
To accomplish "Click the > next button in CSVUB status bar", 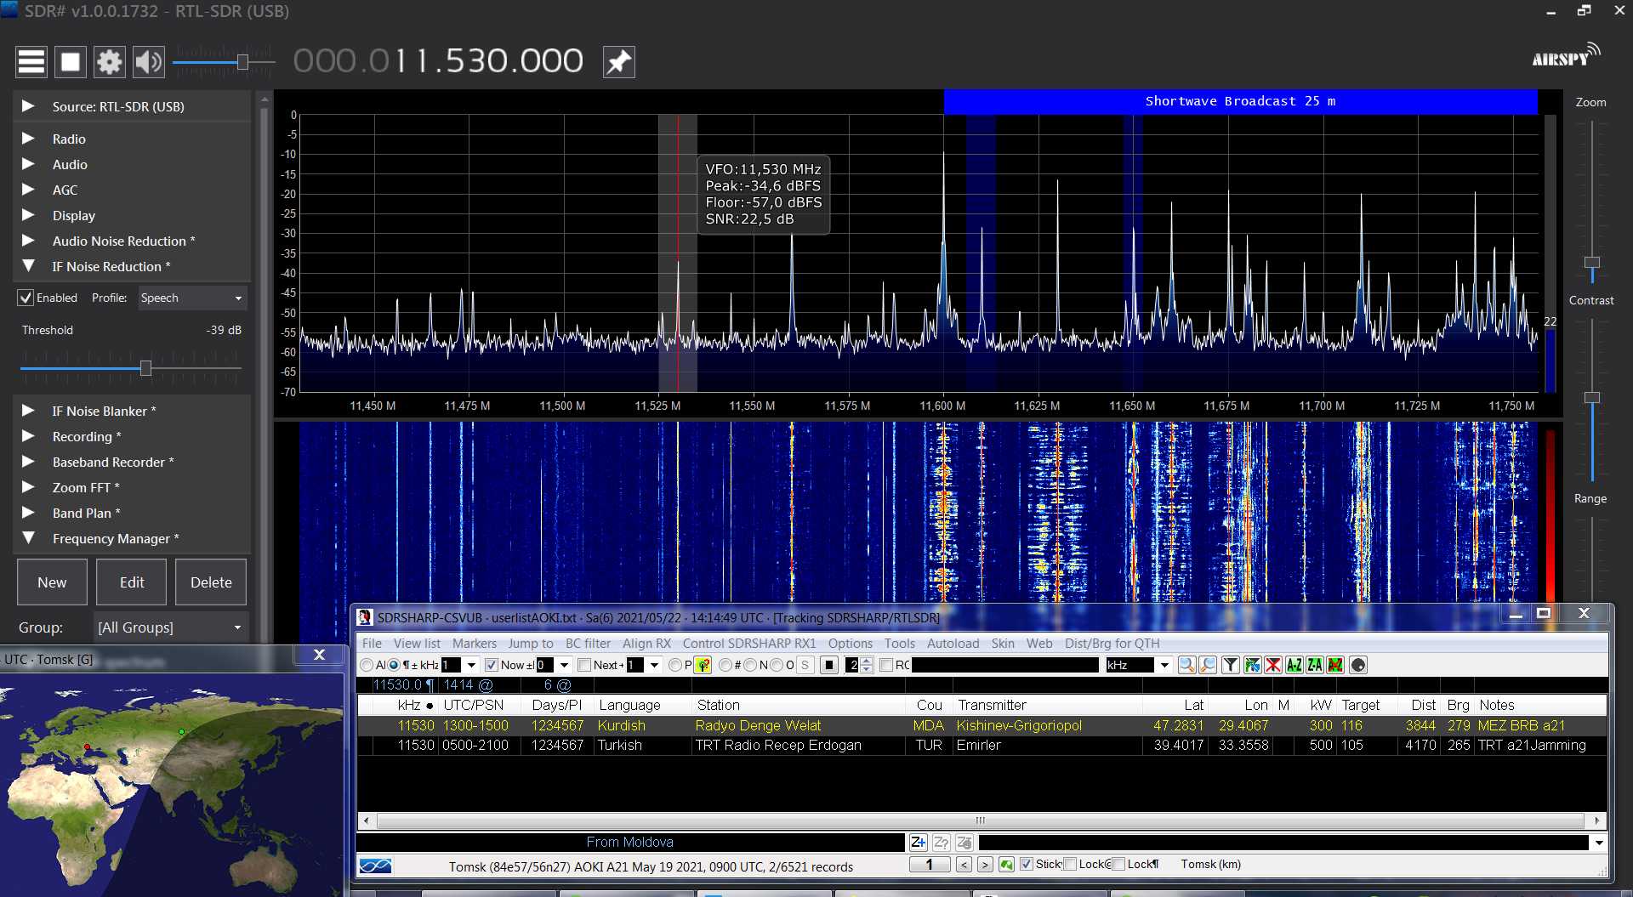I will pos(985,865).
